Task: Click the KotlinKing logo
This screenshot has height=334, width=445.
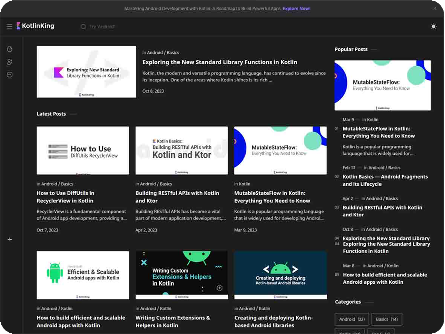Action: (x=36, y=26)
